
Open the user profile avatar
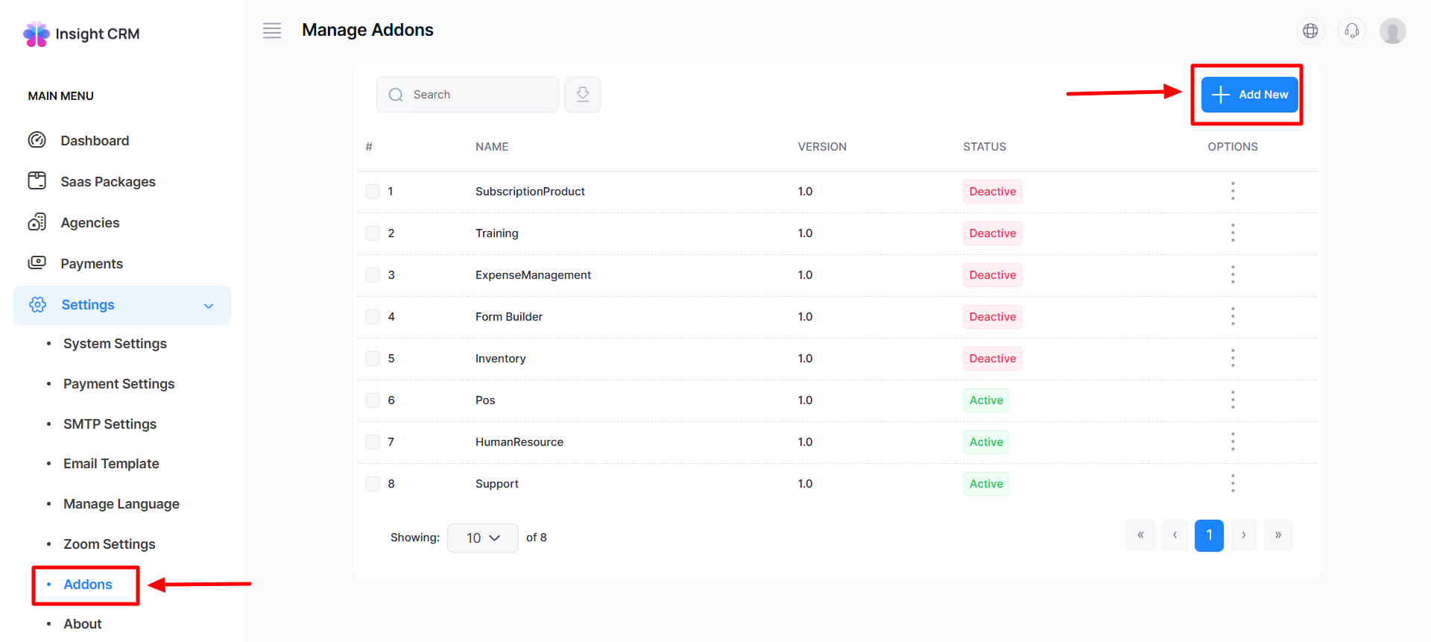click(1392, 31)
